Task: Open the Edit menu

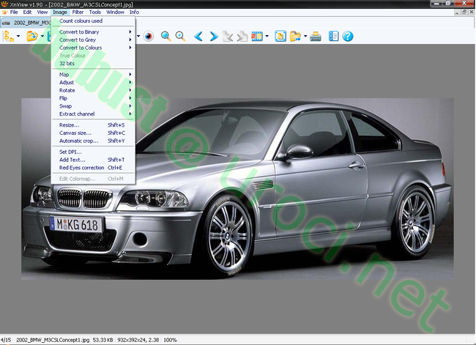Action: pyautogui.click(x=27, y=12)
